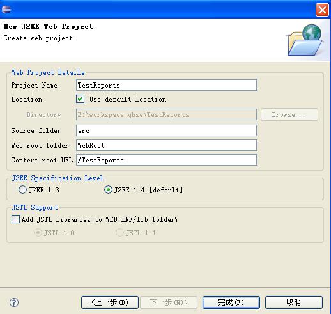Choose the JSTL 1.1 radio option

click(x=119, y=233)
